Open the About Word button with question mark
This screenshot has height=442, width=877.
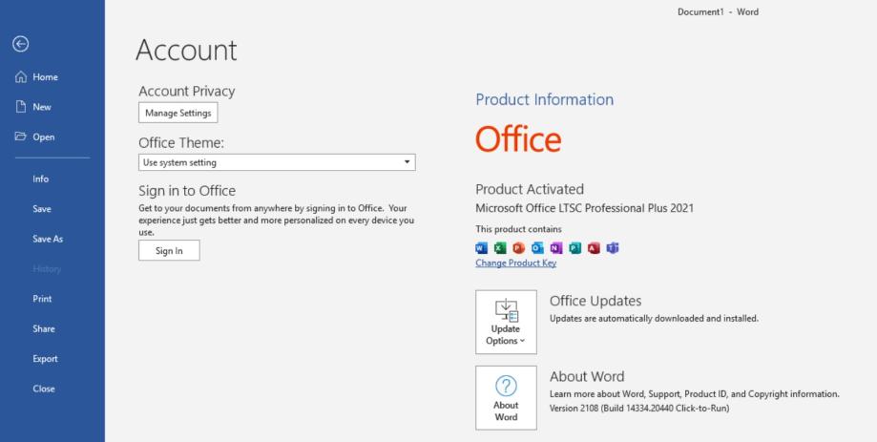click(506, 398)
